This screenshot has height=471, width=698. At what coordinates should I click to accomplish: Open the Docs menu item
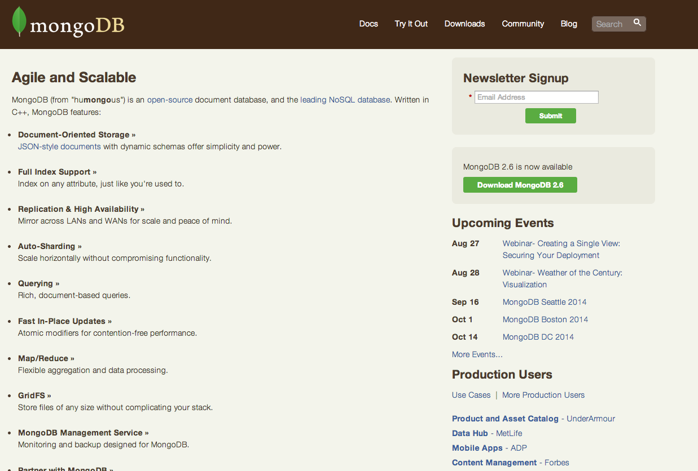click(x=368, y=24)
